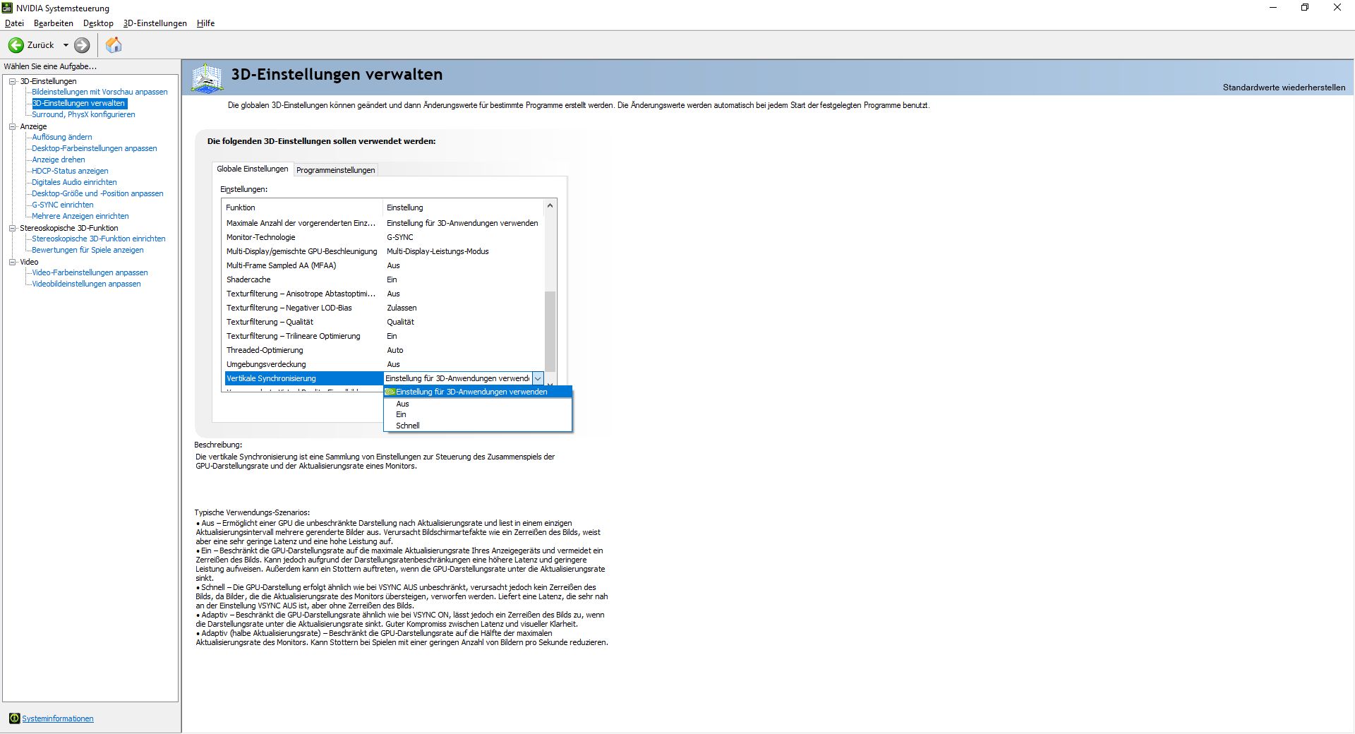Collapse the Video tree node
This screenshot has width=1355, height=734.
pyautogui.click(x=12, y=262)
